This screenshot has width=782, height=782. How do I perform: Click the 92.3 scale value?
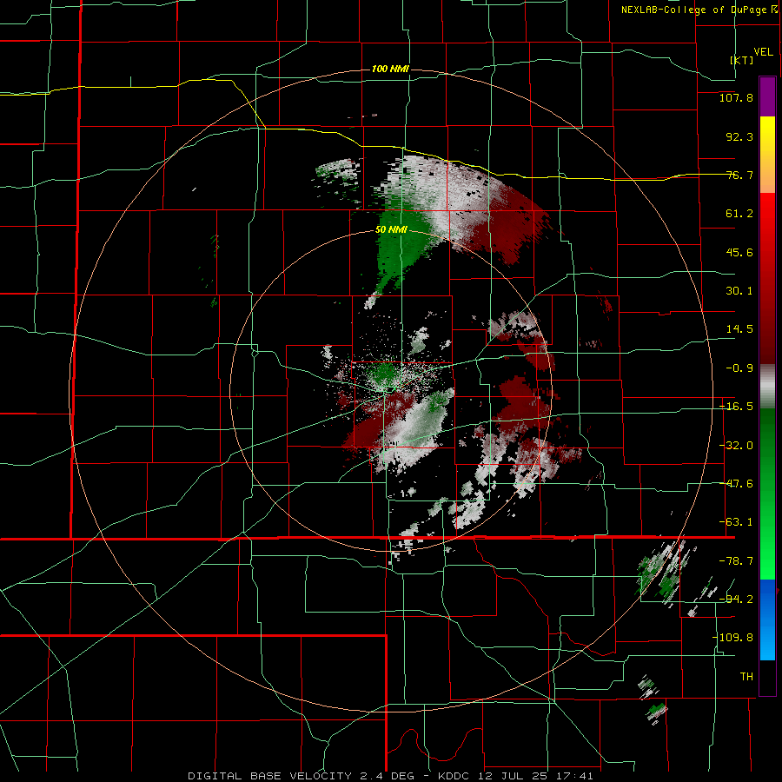pos(739,136)
